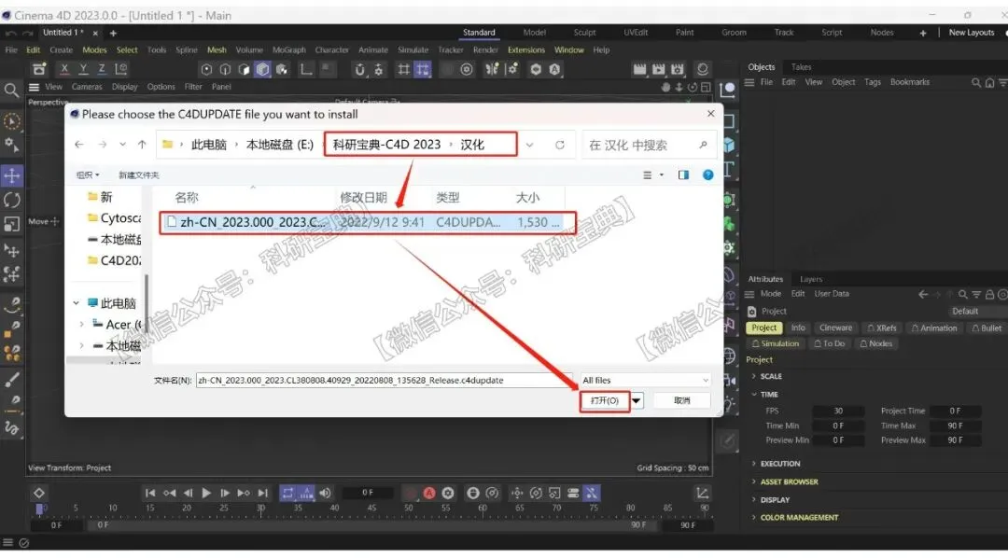Expand the COLOR MANAGEMENT section
1008x558 pixels.
[x=753, y=518]
